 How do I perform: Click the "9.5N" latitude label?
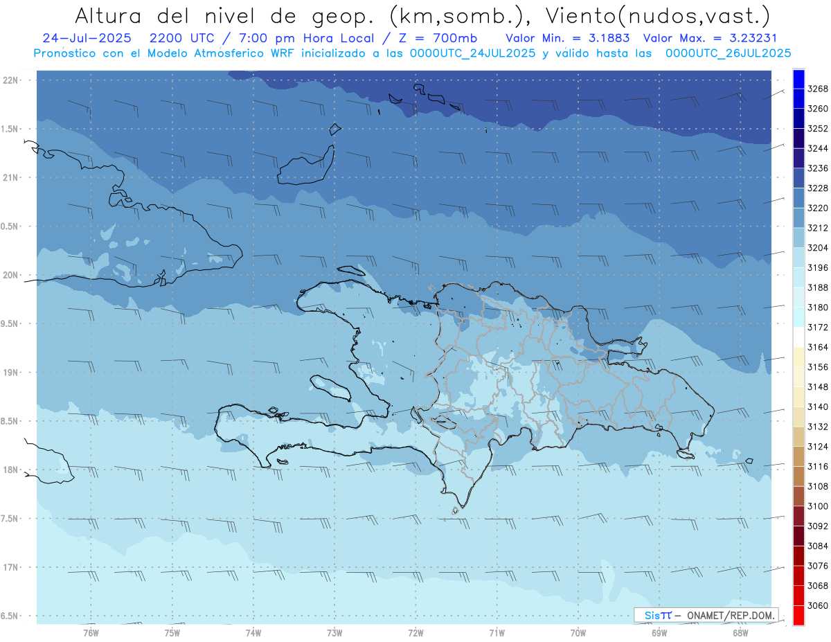10,323
